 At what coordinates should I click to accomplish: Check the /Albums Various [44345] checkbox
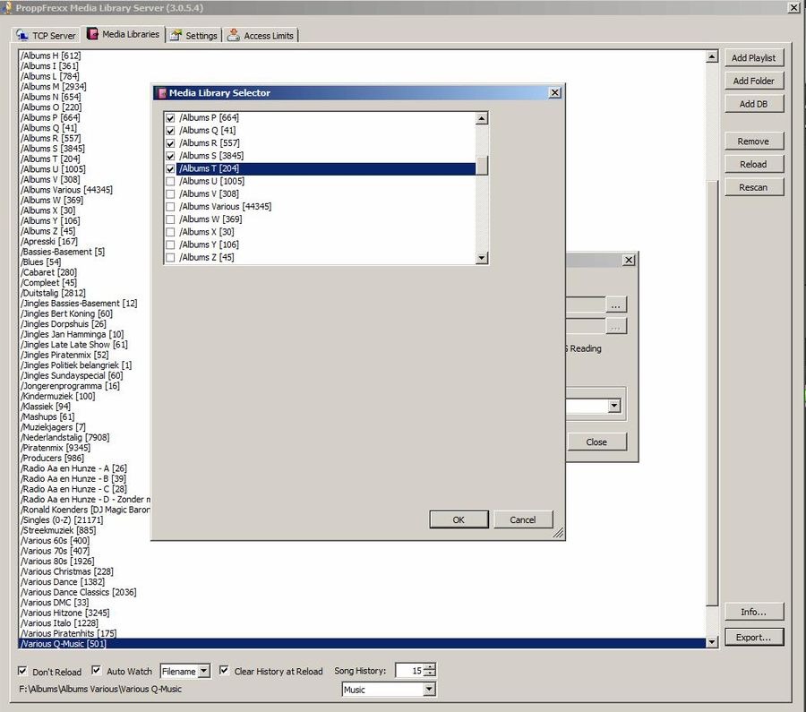coord(171,207)
